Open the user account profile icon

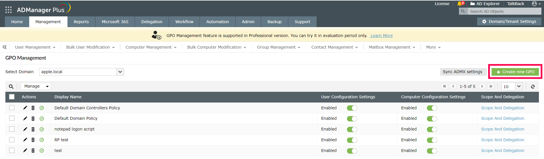point(535,4)
